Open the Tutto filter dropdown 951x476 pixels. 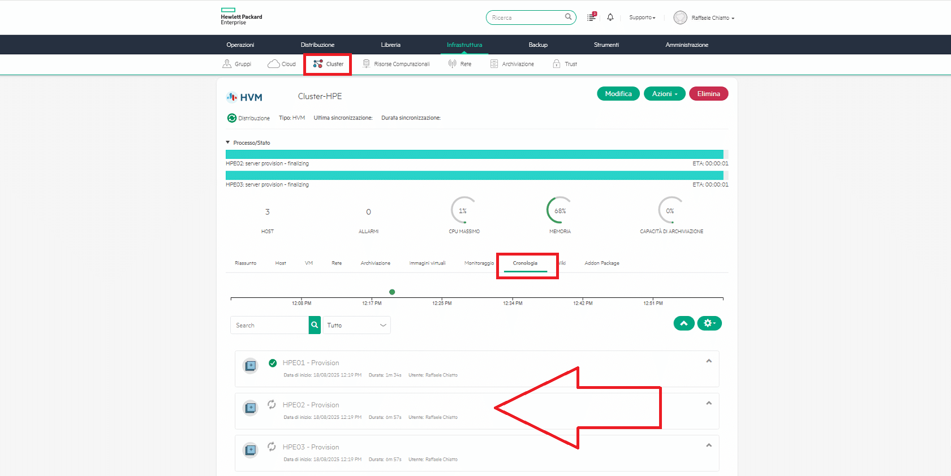click(356, 325)
